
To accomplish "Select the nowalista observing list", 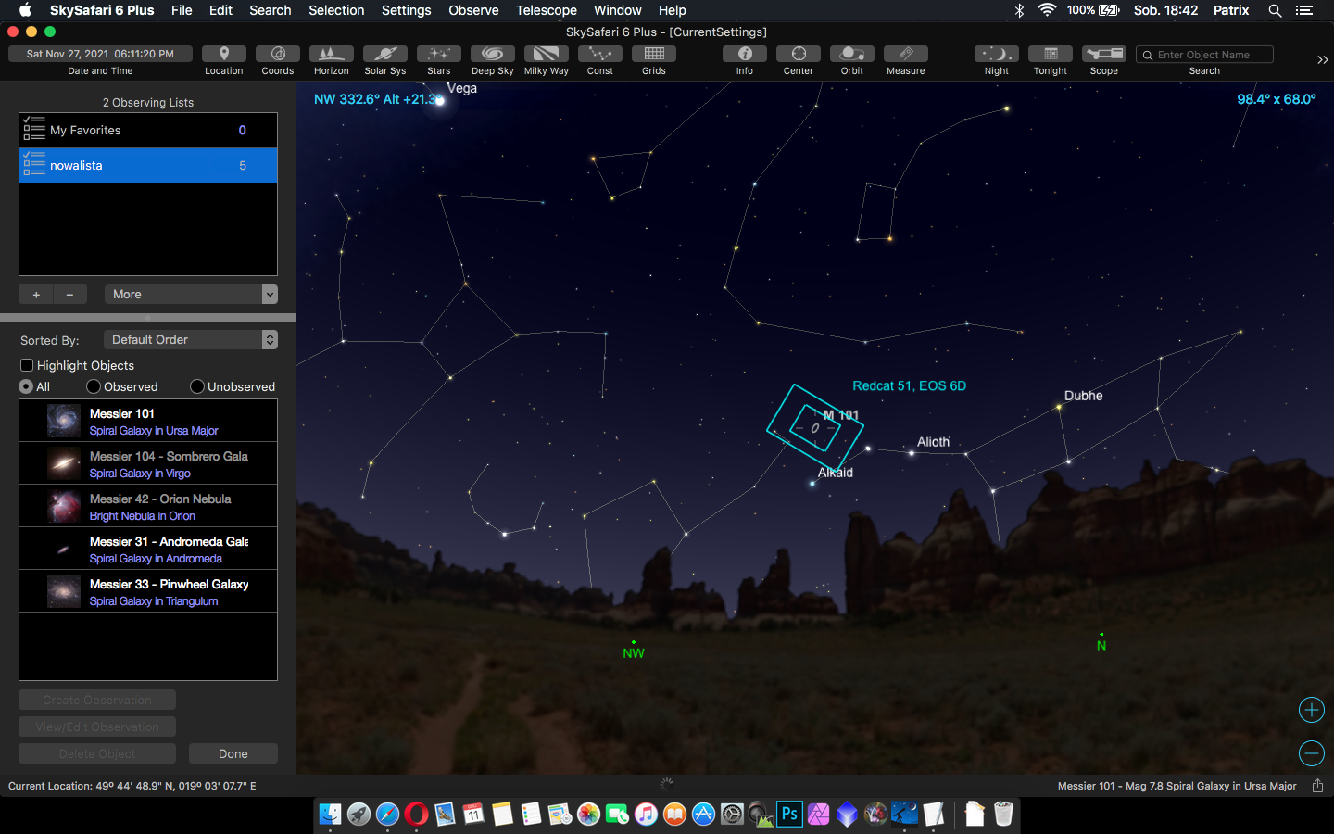I will (x=148, y=166).
